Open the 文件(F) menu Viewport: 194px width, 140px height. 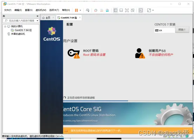(x=8, y=10)
